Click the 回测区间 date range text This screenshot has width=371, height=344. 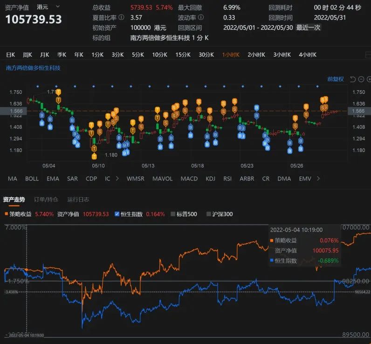click(x=258, y=27)
